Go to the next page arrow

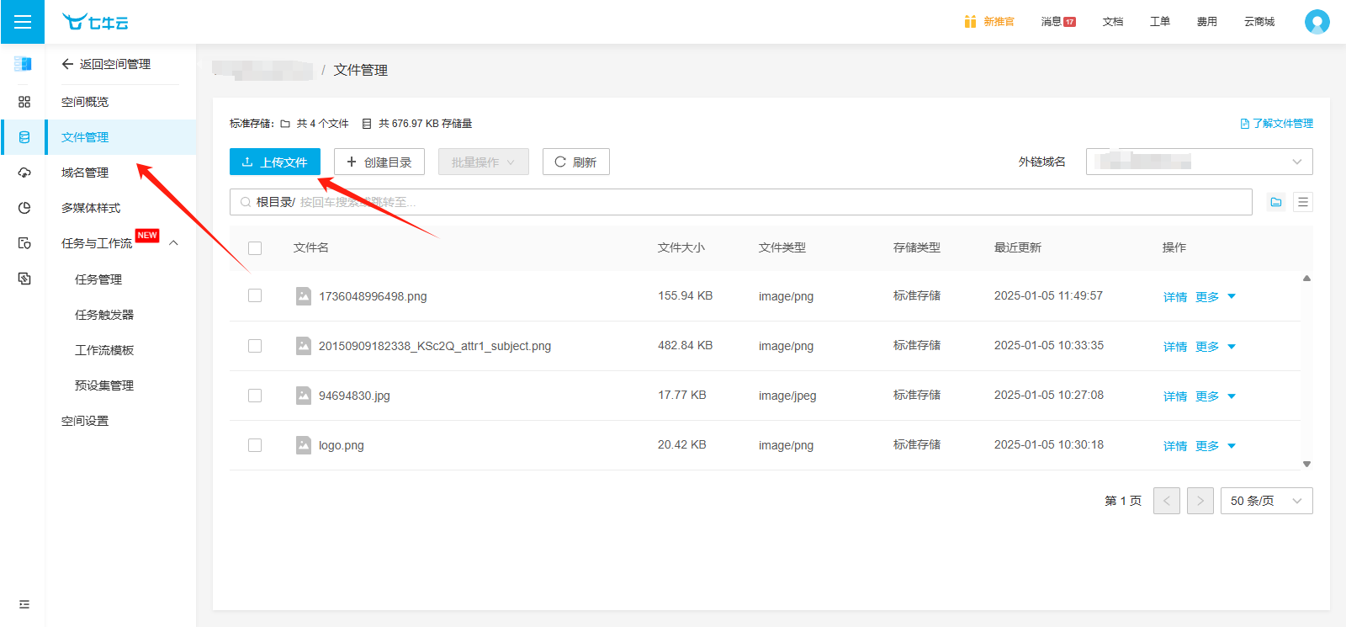[x=1200, y=501]
